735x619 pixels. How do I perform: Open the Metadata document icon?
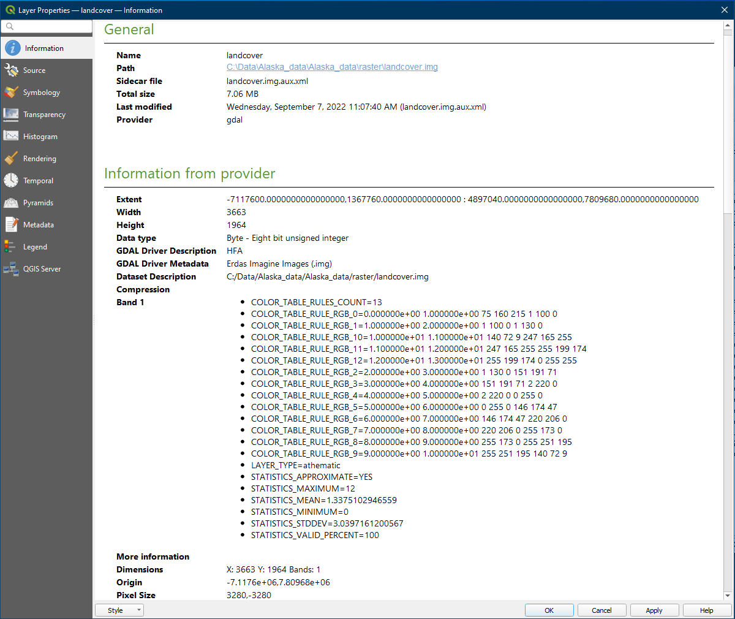(11, 225)
